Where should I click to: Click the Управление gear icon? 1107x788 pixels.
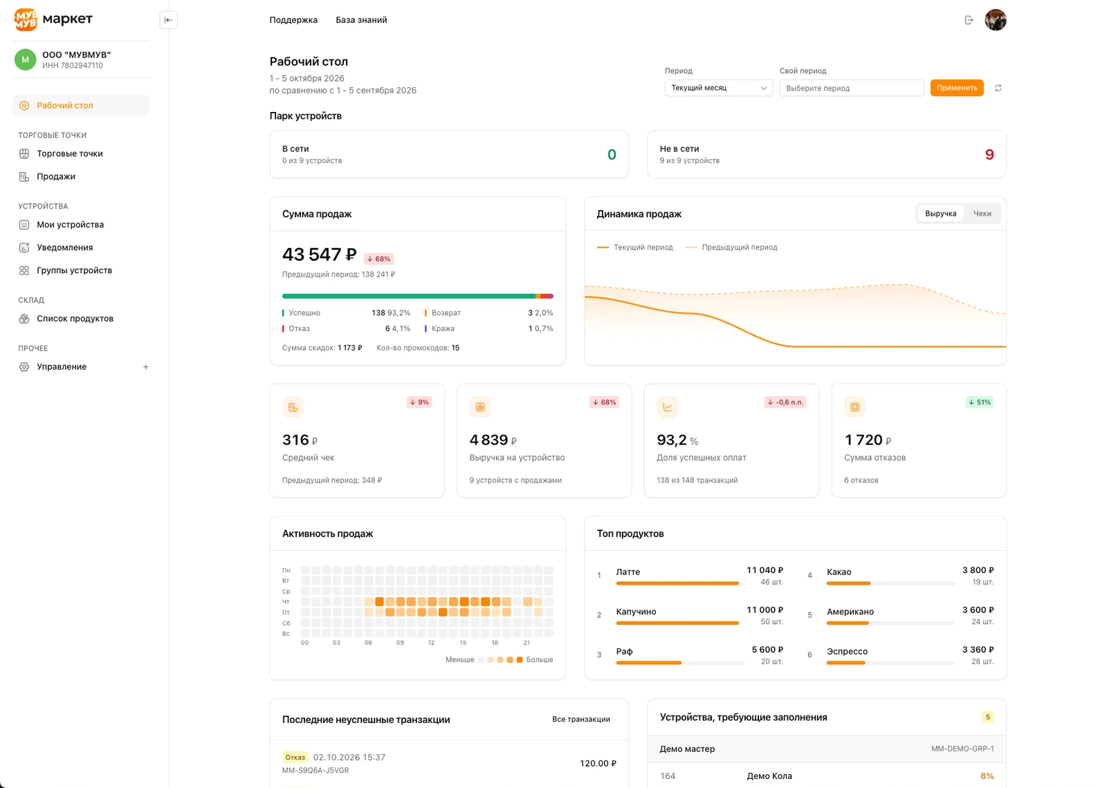pos(24,367)
